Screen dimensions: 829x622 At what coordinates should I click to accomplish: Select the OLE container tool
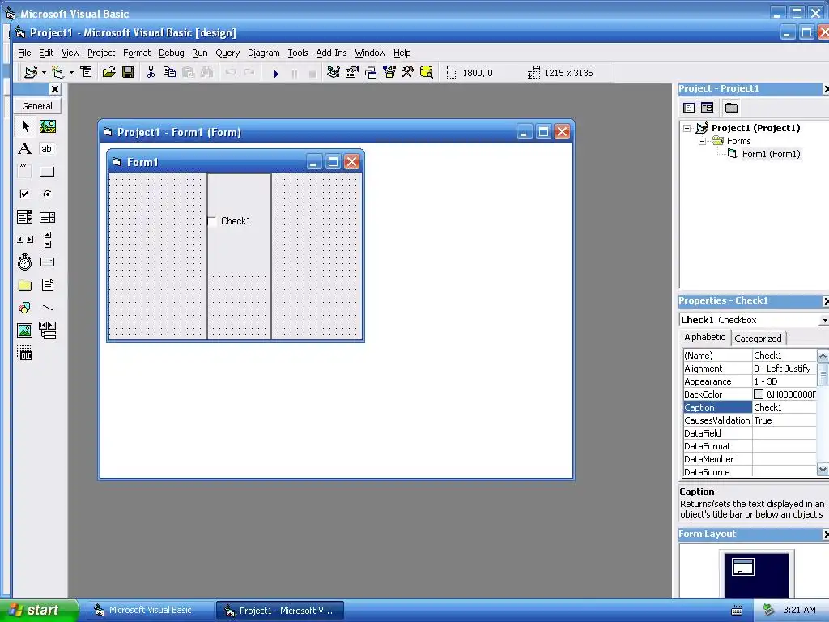[x=25, y=353]
